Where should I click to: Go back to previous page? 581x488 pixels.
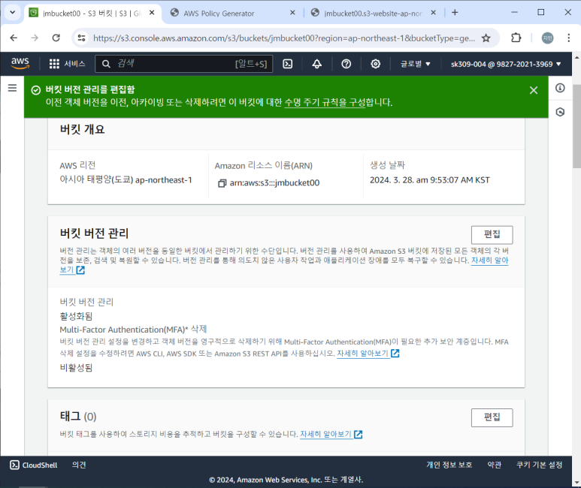pos(14,38)
